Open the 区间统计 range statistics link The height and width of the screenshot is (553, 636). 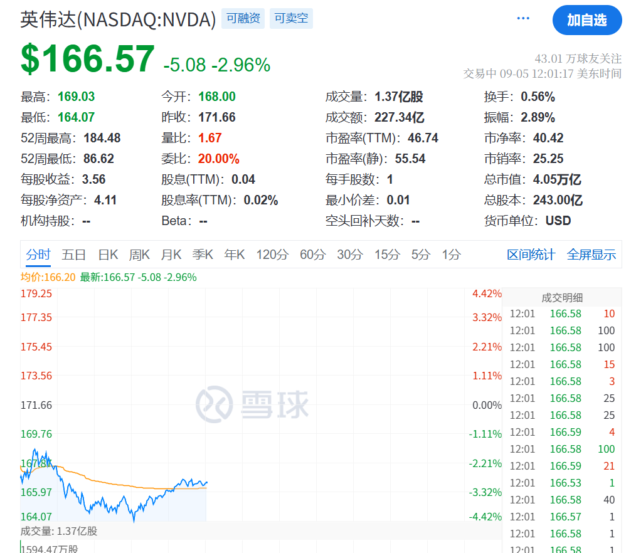coord(531,255)
